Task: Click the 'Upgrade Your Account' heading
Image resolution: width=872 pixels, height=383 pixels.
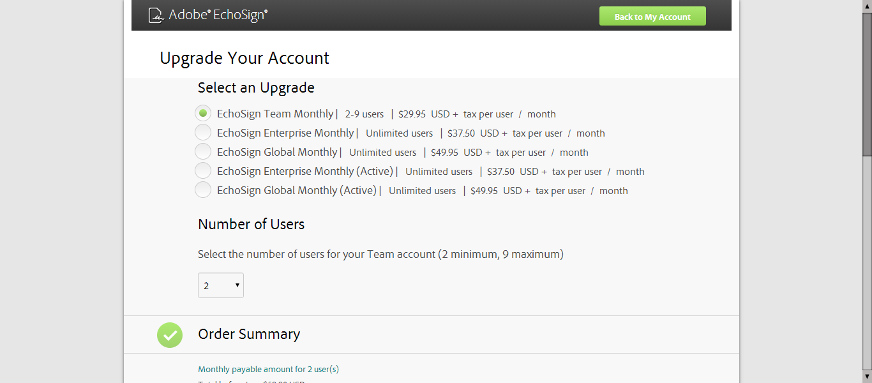Action: coord(244,58)
